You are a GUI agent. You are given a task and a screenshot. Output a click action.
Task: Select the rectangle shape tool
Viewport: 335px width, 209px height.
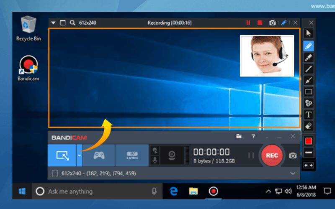click(x=309, y=92)
